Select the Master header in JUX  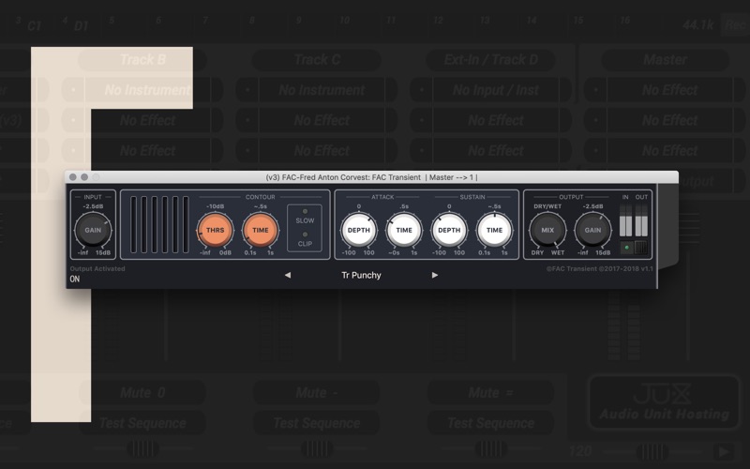665,60
